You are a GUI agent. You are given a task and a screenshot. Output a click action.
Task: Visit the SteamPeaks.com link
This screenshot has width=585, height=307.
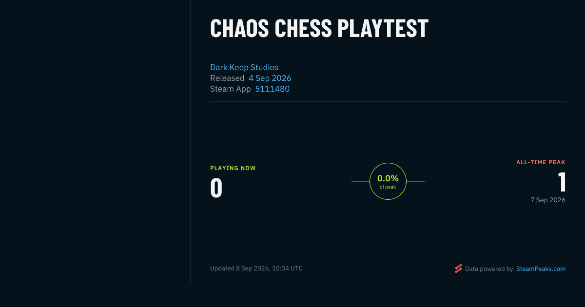click(541, 269)
